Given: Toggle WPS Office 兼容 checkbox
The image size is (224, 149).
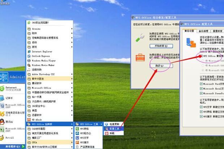Looking at the screenshot, I should [x=201, y=56].
